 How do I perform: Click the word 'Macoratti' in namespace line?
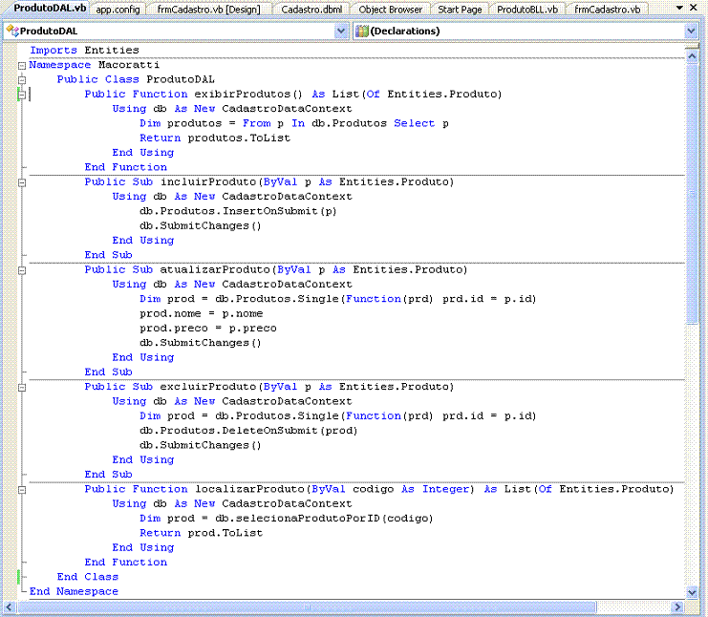129,65
